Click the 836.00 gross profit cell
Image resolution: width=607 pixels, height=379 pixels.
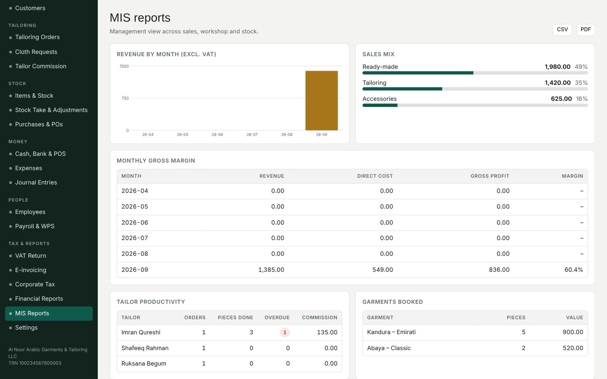tap(499, 270)
